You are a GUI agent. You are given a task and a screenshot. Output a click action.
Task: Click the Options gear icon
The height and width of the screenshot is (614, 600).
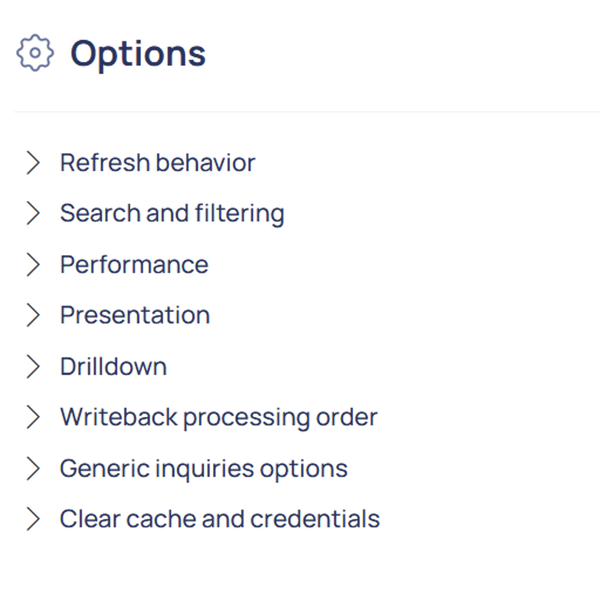(x=35, y=53)
